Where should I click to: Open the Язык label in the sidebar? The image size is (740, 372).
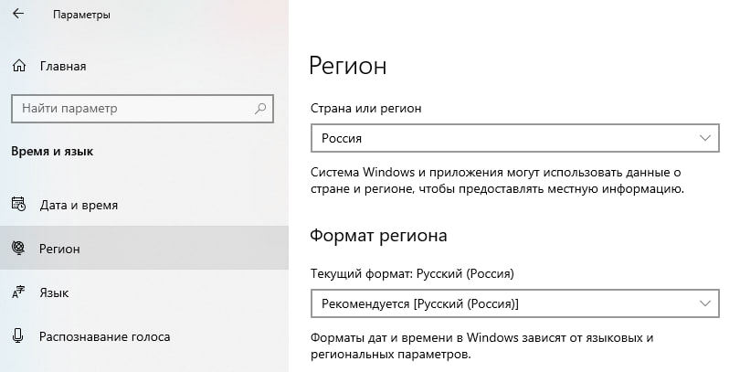pos(54,292)
